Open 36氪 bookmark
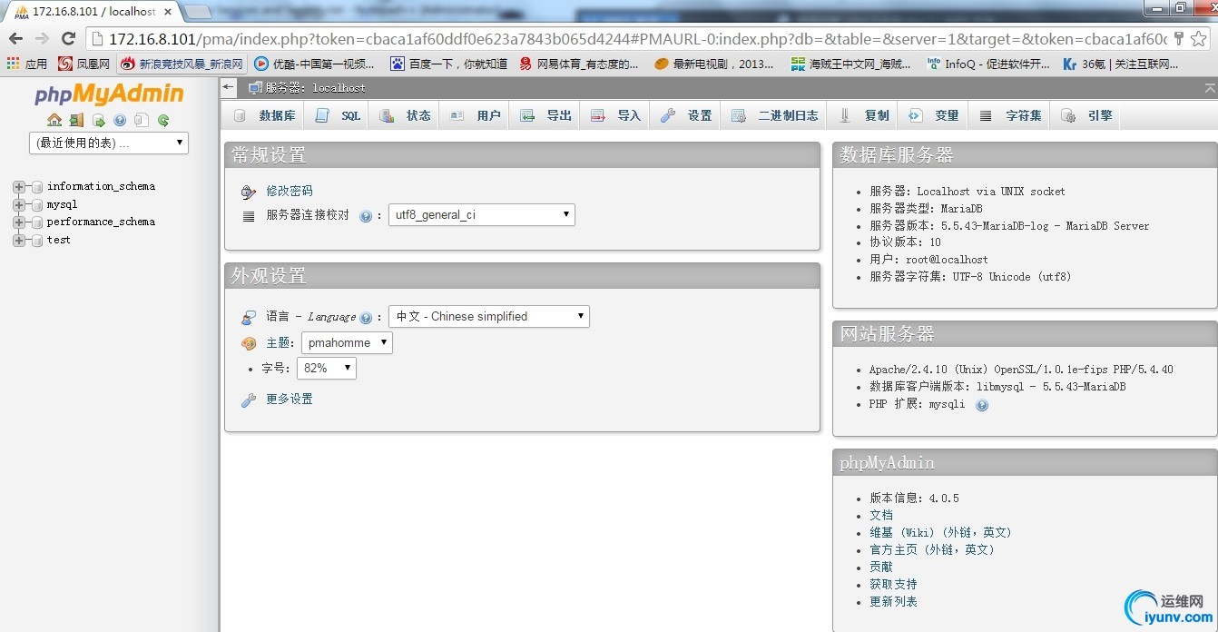This screenshot has width=1218, height=632. [1120, 64]
